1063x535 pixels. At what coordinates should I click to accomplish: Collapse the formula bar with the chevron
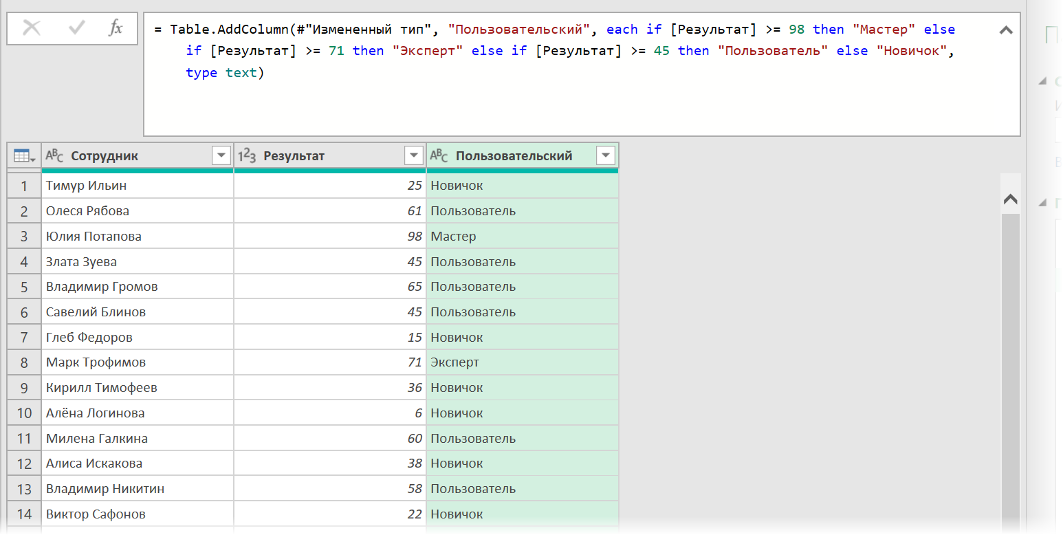pos(1005,30)
